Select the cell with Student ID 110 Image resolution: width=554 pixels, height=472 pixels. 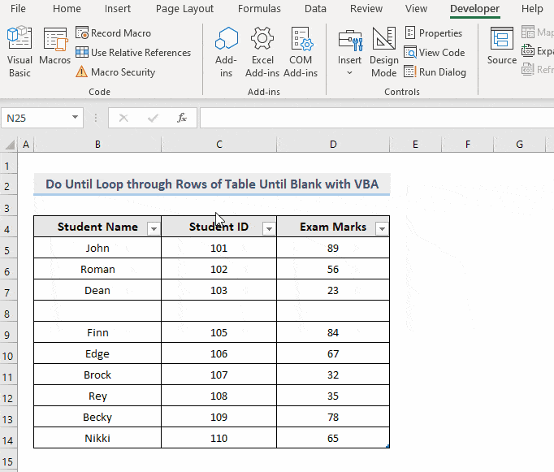[x=219, y=438]
